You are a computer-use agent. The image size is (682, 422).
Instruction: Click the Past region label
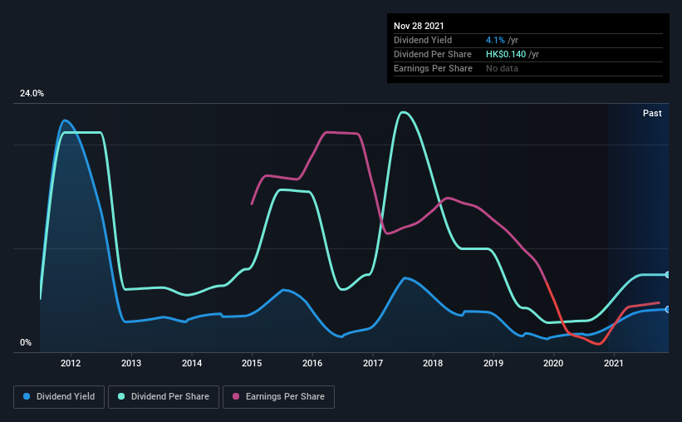[x=652, y=113]
